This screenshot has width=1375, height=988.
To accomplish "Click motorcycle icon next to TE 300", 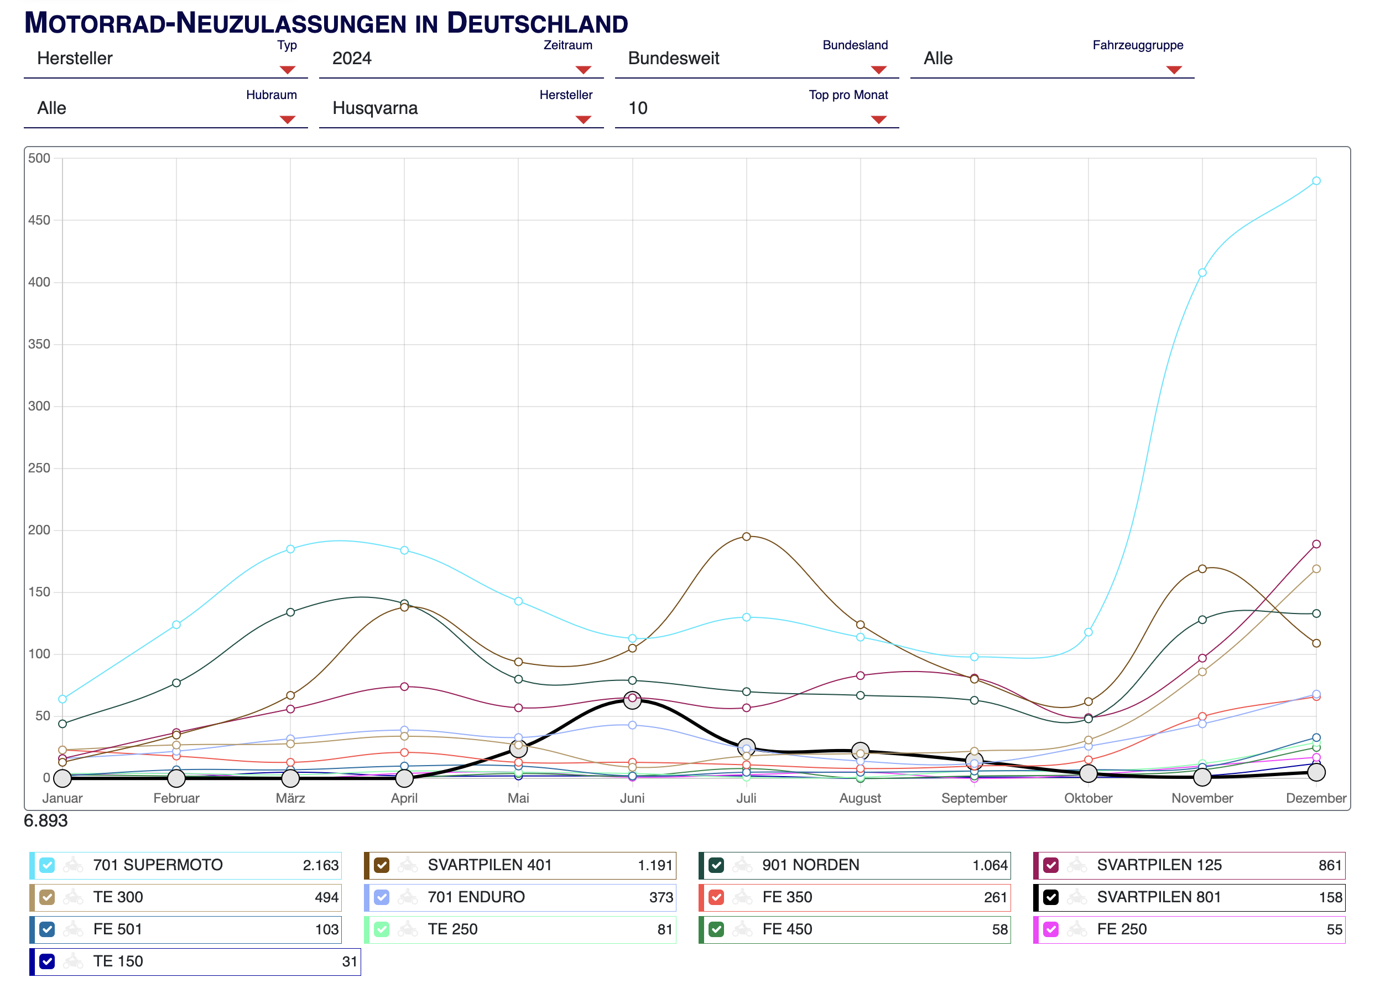I will pos(74,898).
